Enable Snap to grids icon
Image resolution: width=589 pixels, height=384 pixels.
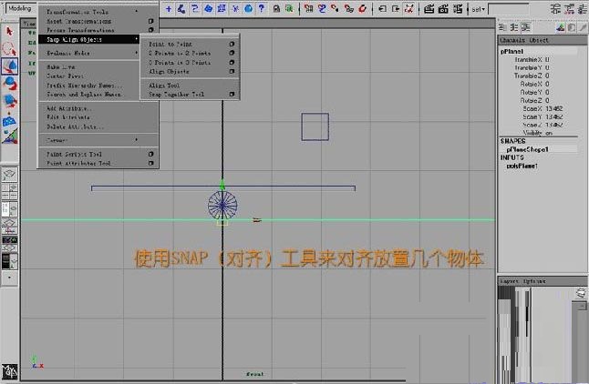pyautogui.click(x=309, y=8)
